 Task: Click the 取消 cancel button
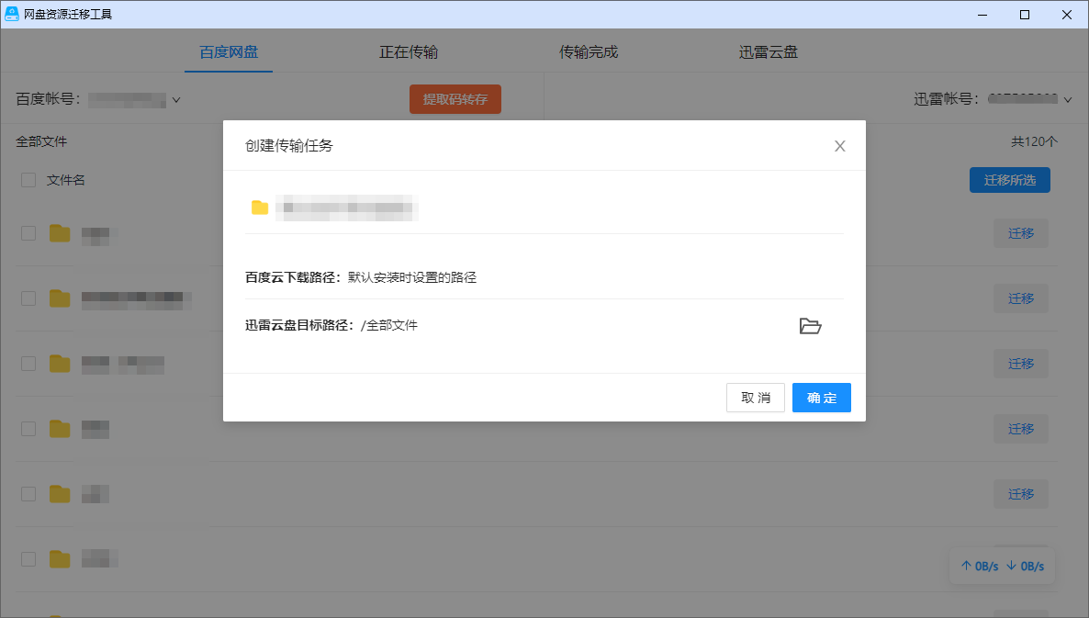point(756,398)
